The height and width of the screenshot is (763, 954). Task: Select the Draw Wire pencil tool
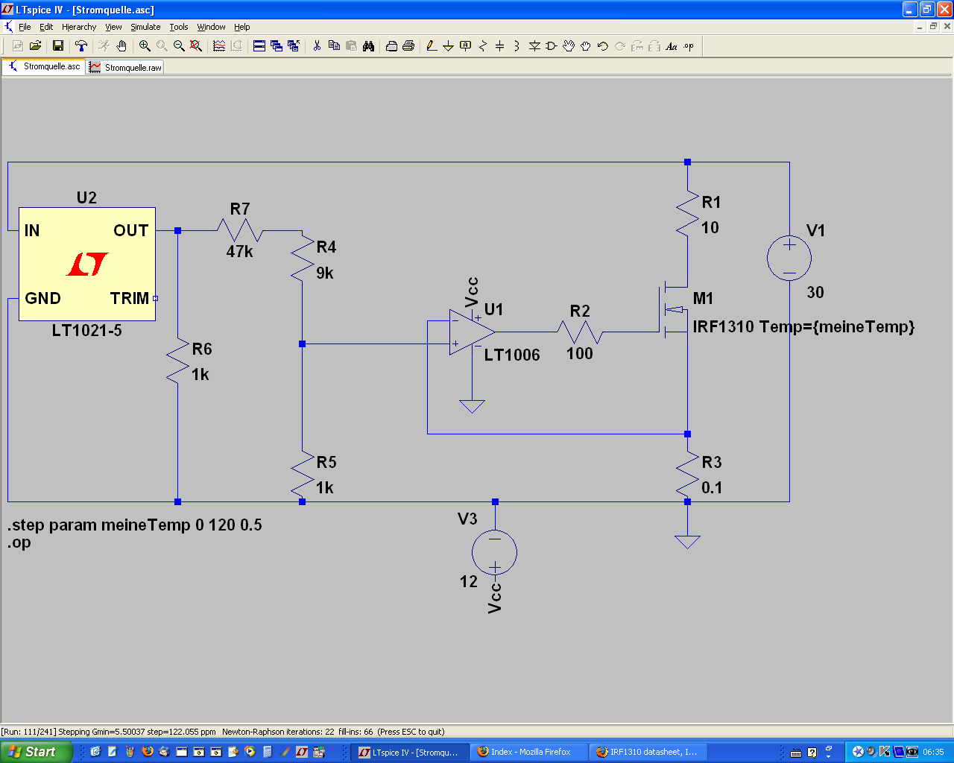(432, 46)
